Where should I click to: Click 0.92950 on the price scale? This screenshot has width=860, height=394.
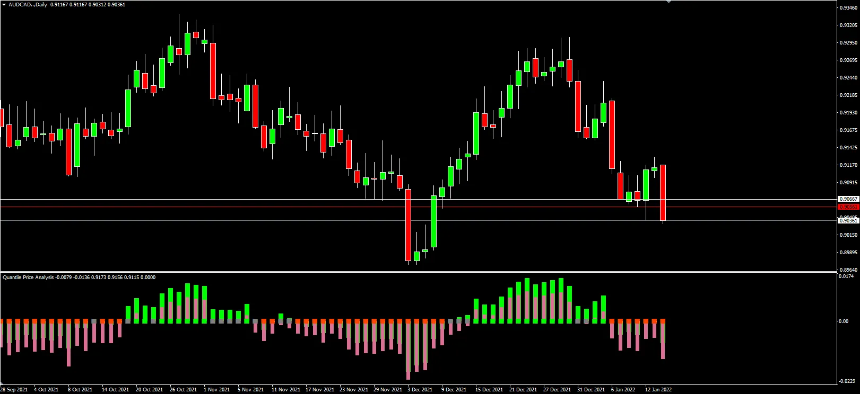click(849, 43)
